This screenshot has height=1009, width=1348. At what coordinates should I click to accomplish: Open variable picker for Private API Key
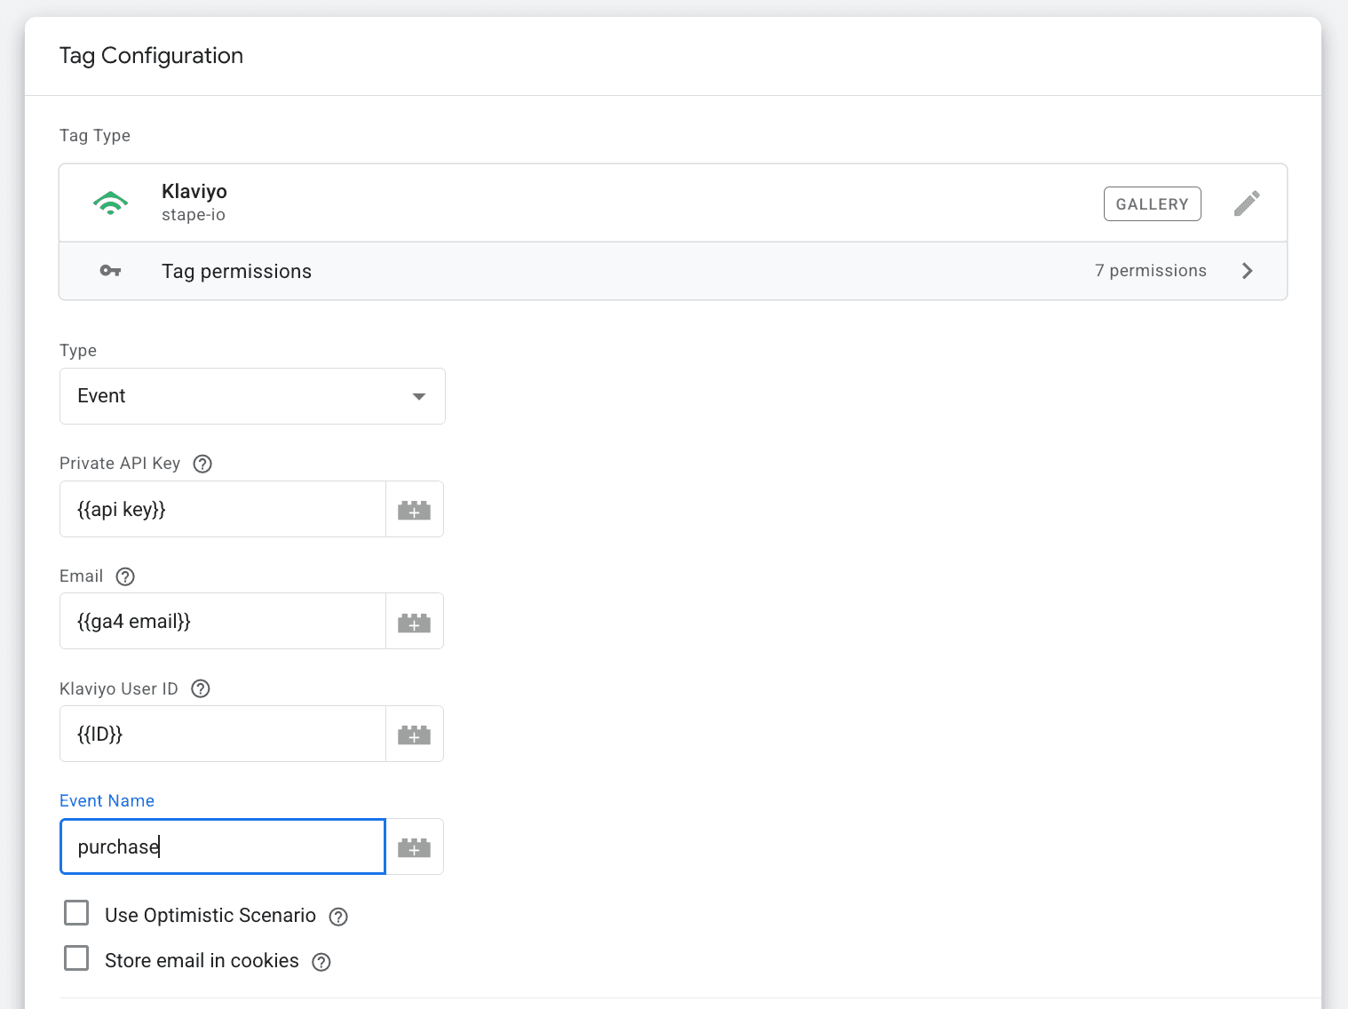414,510
